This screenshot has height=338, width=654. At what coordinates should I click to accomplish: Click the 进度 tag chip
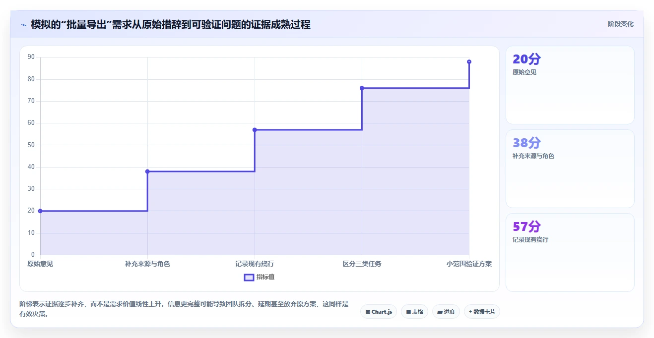pos(446,312)
